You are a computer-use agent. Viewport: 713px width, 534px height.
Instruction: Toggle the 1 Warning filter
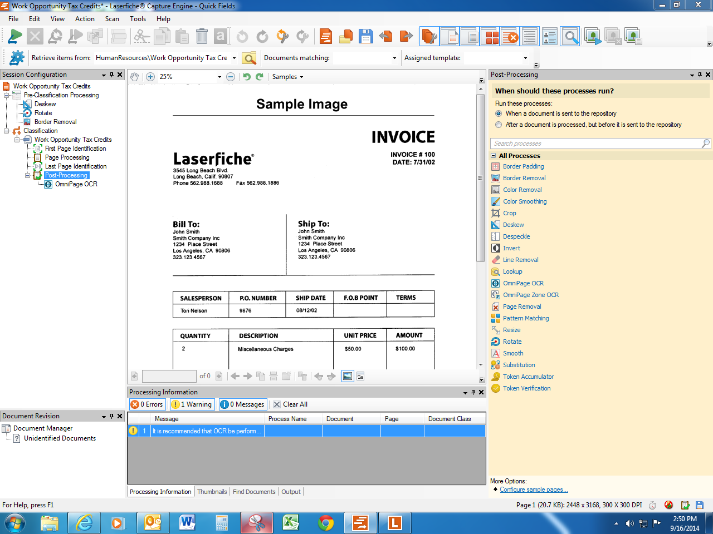coord(192,404)
